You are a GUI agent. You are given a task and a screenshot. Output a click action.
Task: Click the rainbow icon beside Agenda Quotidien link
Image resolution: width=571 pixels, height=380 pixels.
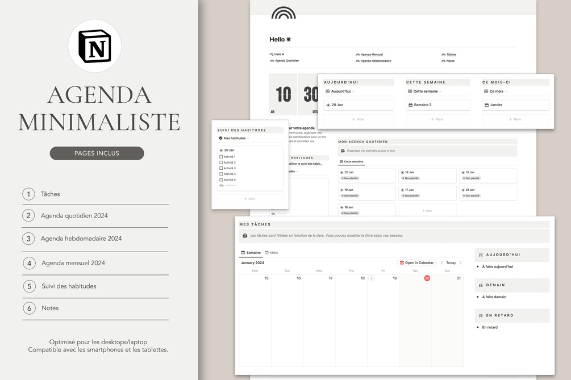coord(272,61)
